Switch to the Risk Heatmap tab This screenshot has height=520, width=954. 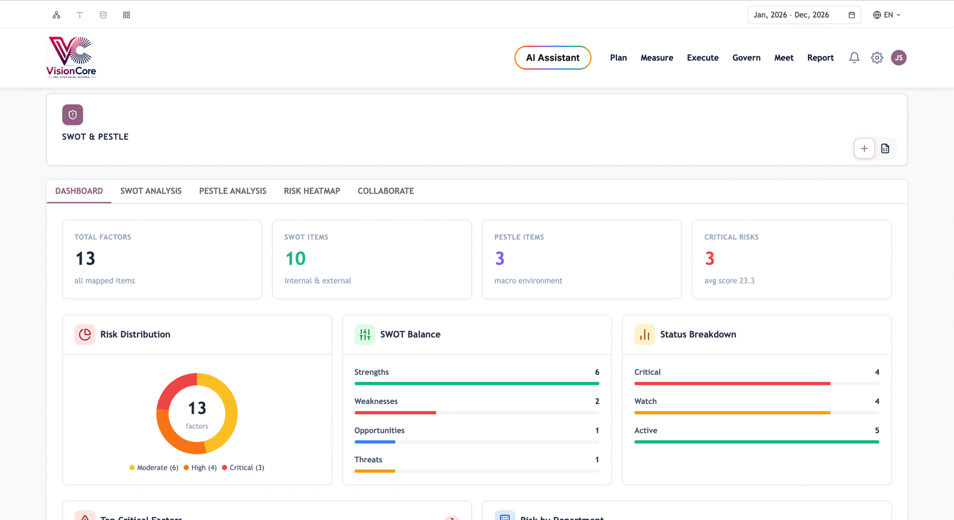coord(312,191)
